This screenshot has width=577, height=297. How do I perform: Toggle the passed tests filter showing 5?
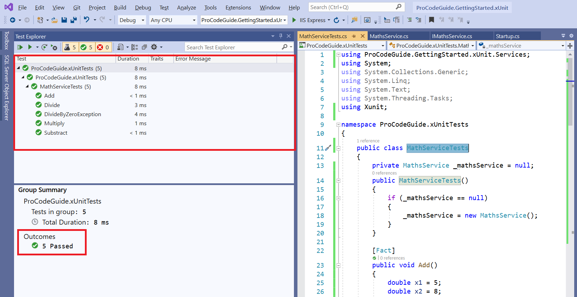[x=86, y=47]
